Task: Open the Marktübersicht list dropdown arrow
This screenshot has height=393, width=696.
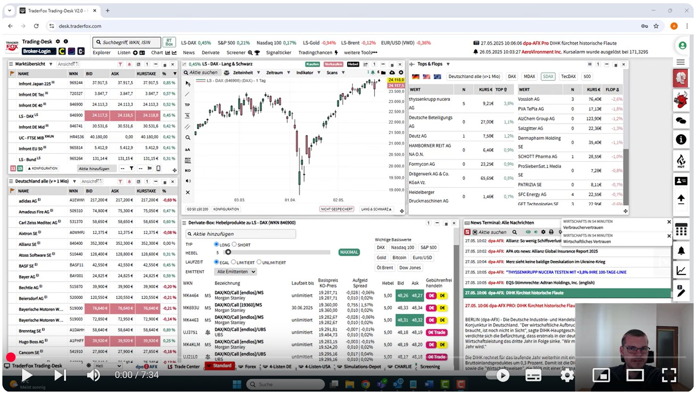Action: click(51, 64)
